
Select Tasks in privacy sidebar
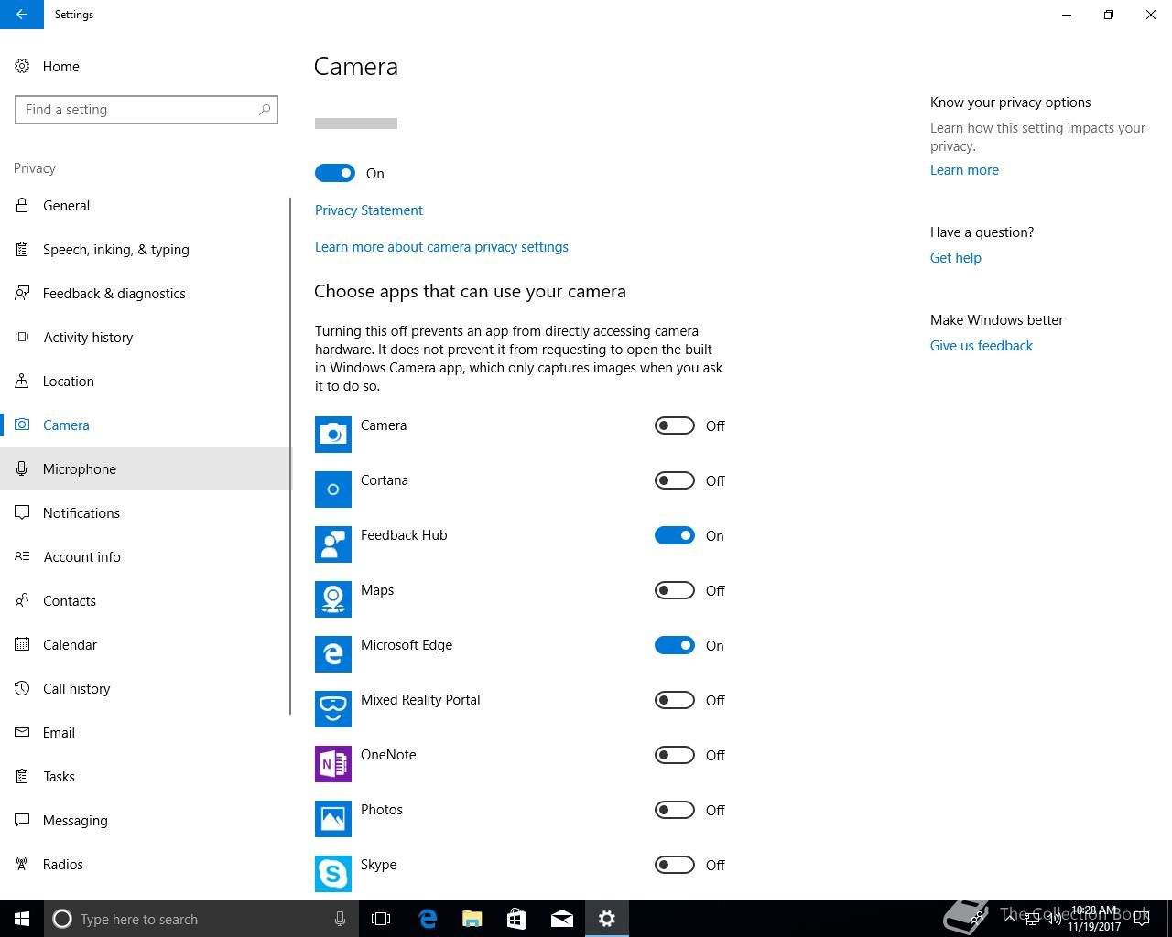tap(145, 776)
